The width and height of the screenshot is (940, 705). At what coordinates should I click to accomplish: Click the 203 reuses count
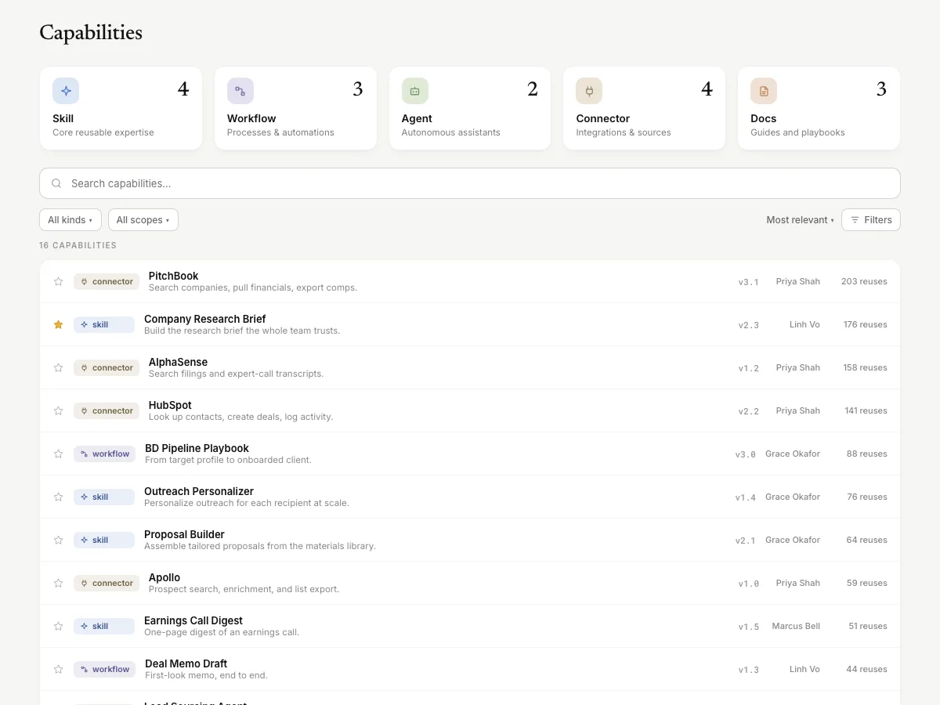(864, 281)
